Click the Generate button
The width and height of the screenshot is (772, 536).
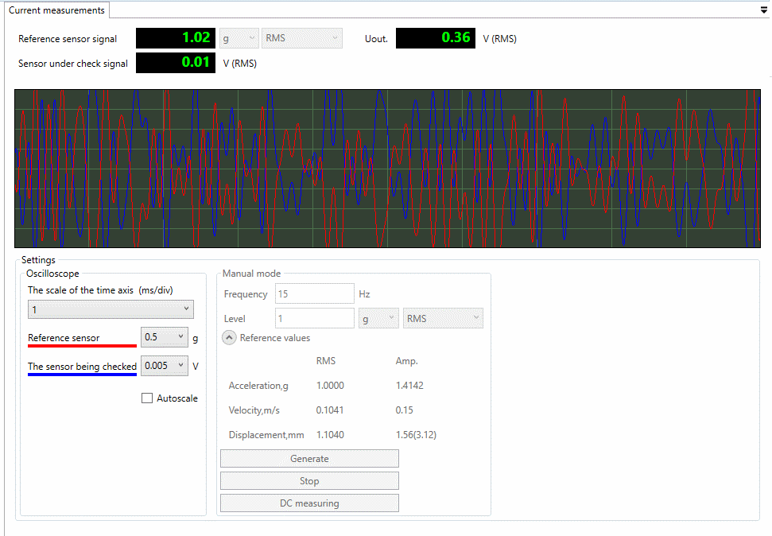tap(309, 459)
